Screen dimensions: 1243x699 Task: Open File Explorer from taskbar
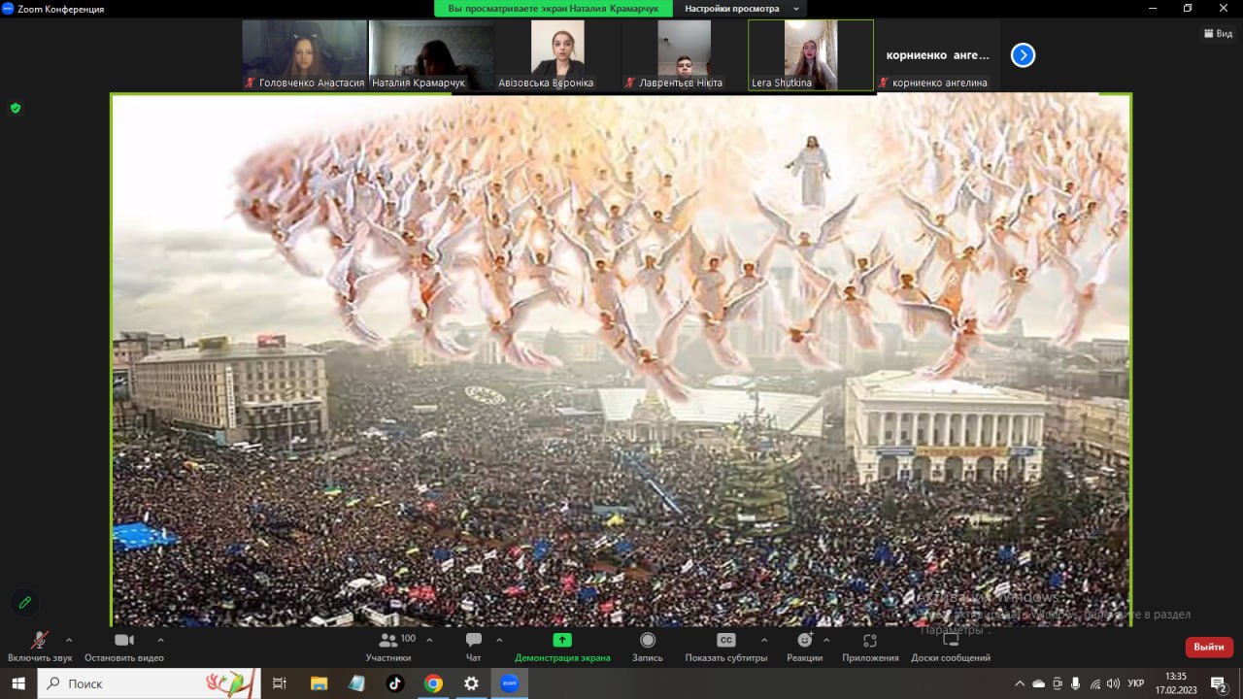(319, 683)
